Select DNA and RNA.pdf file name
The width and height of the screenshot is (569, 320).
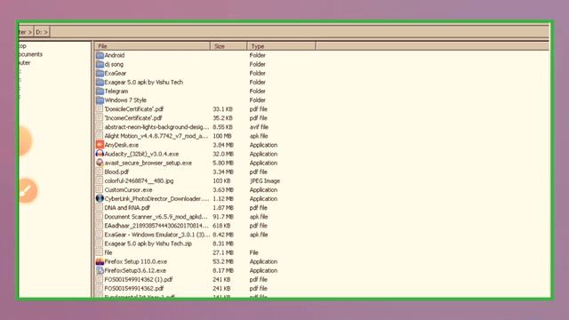coord(127,207)
